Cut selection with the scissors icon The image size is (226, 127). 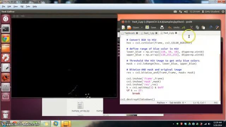191,28
